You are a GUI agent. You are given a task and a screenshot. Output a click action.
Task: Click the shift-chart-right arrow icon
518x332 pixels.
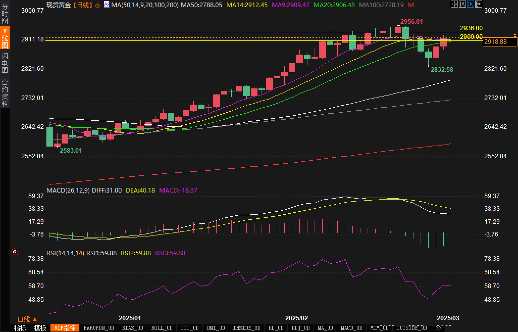pos(478,4)
